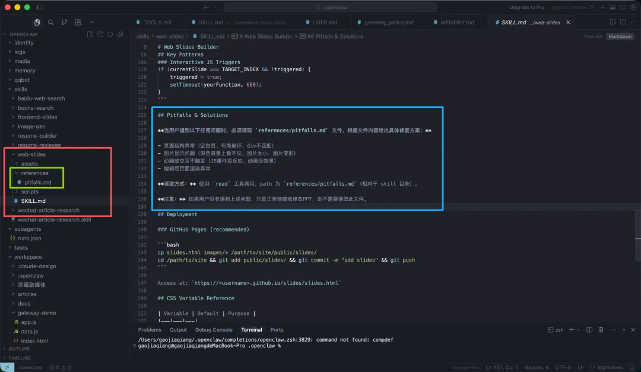Click the Refresh Explorer icon
This screenshot has width=641, height=372.
[x=110, y=34]
